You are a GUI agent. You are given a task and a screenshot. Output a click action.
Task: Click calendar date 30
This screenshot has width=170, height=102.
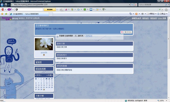pos(44,90)
